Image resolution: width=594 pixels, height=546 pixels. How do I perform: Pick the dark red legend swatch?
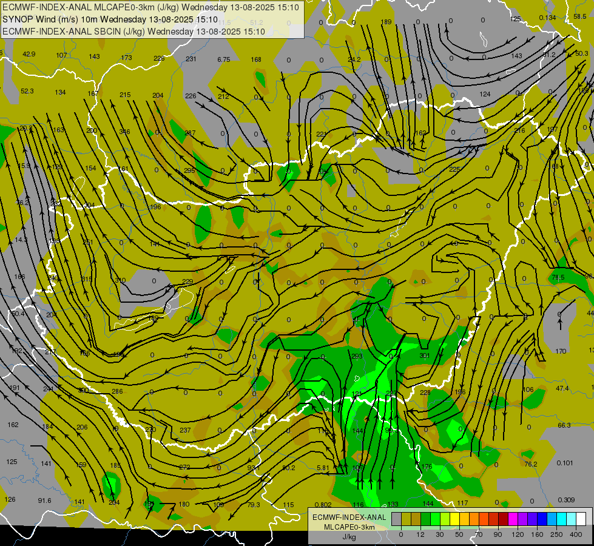coord(503,519)
